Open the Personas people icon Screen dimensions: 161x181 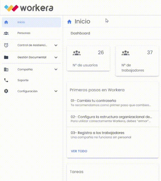tap(6, 33)
